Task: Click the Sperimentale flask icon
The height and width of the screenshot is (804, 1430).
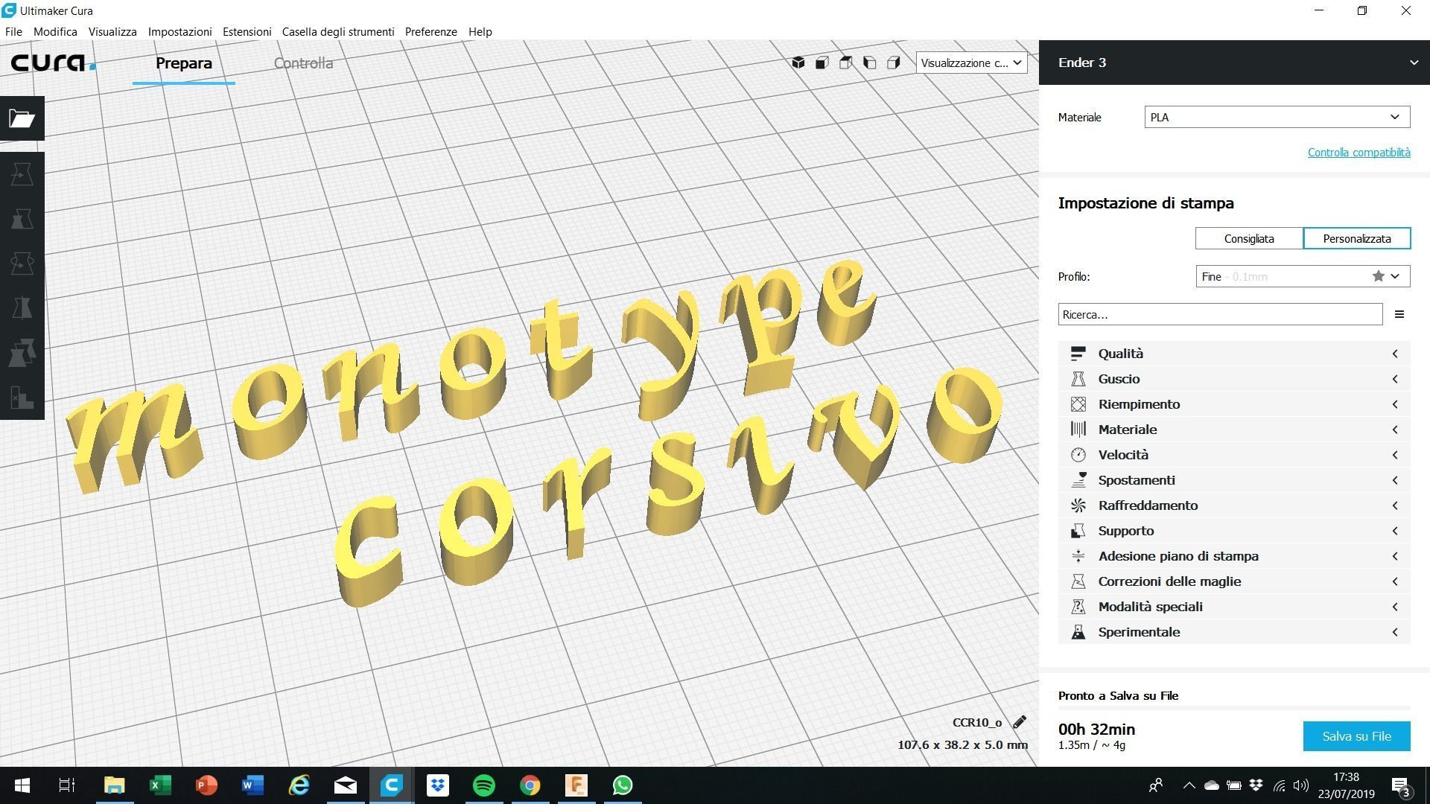Action: pos(1078,632)
